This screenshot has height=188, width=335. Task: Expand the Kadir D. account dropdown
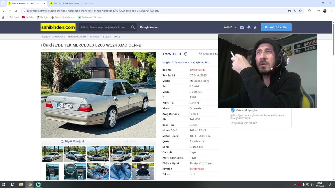click(x=230, y=27)
